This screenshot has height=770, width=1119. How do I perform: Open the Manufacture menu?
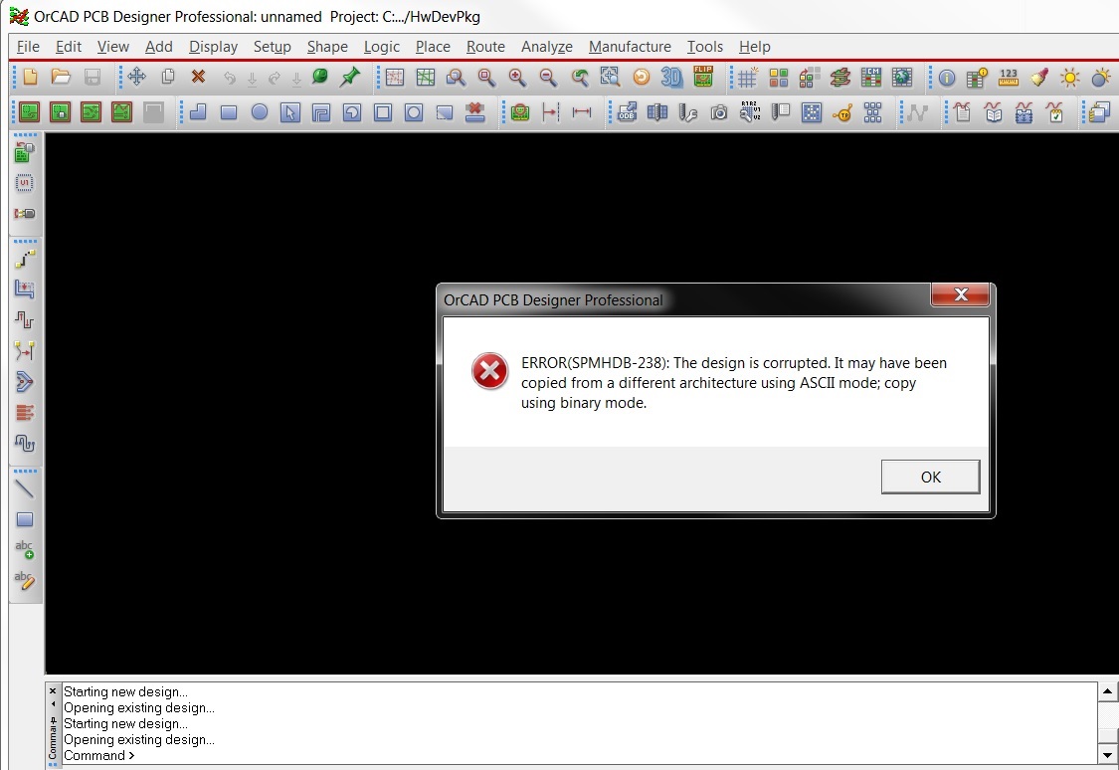click(x=630, y=47)
